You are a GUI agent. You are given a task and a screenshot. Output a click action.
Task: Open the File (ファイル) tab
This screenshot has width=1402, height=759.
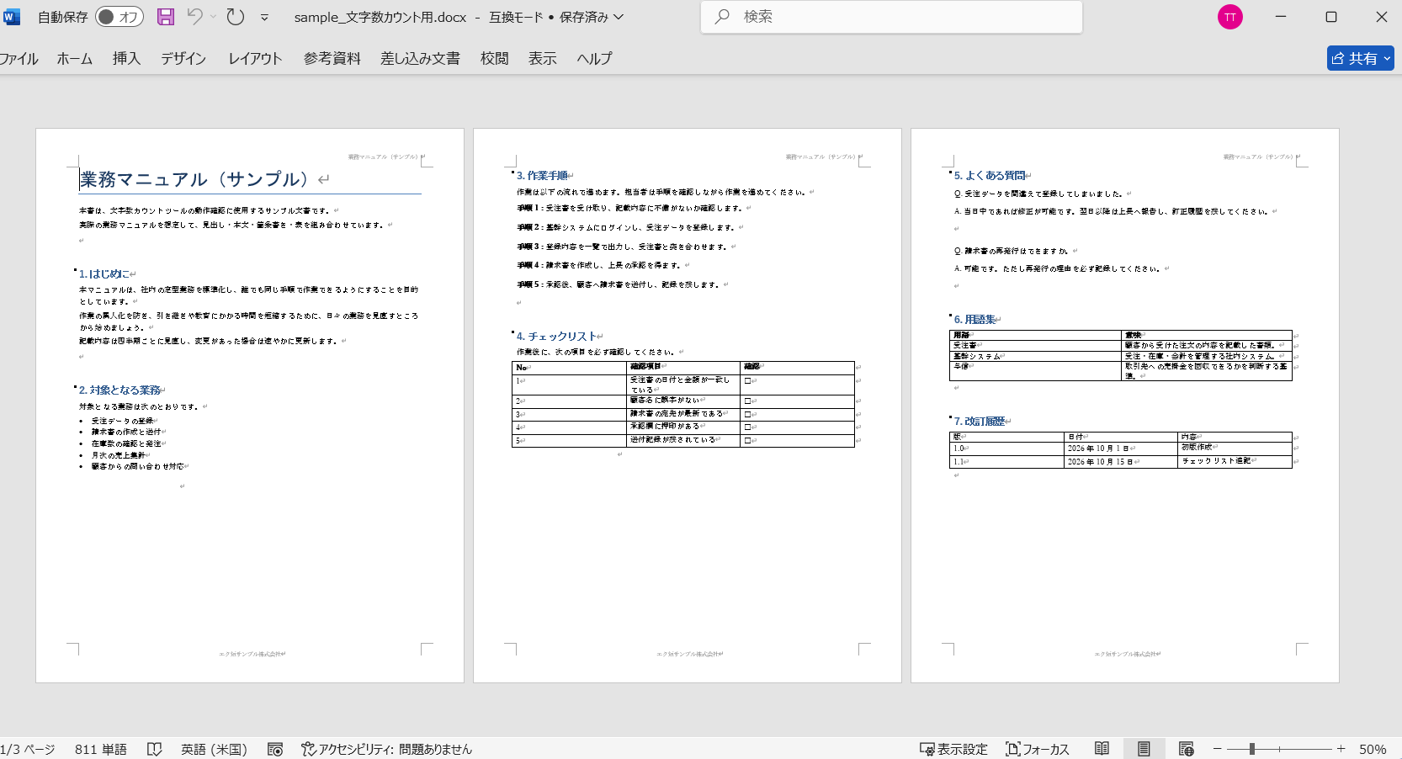[x=19, y=58]
